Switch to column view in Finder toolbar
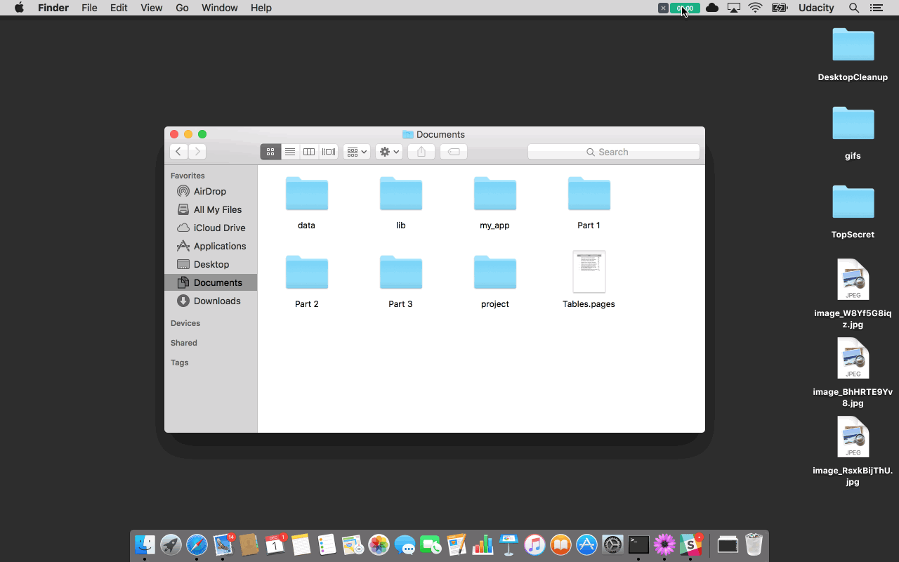Image resolution: width=899 pixels, height=562 pixels. [x=309, y=151]
